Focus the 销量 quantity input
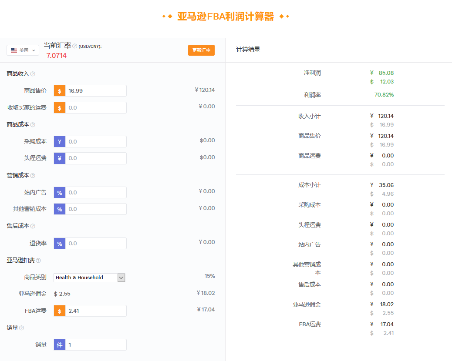The height and width of the screenshot is (361, 452). click(96, 345)
